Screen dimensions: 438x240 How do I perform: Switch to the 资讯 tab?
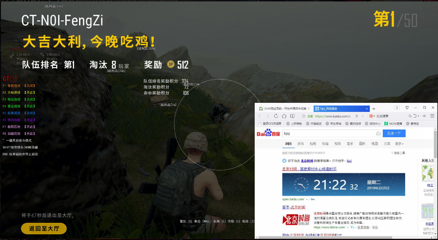300,144
